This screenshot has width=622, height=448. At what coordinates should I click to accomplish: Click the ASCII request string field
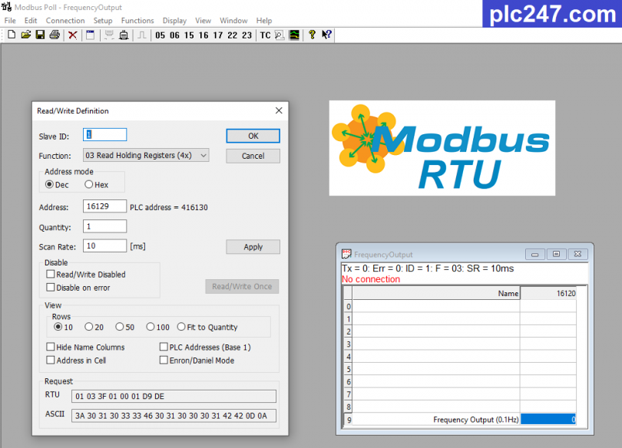(x=174, y=416)
